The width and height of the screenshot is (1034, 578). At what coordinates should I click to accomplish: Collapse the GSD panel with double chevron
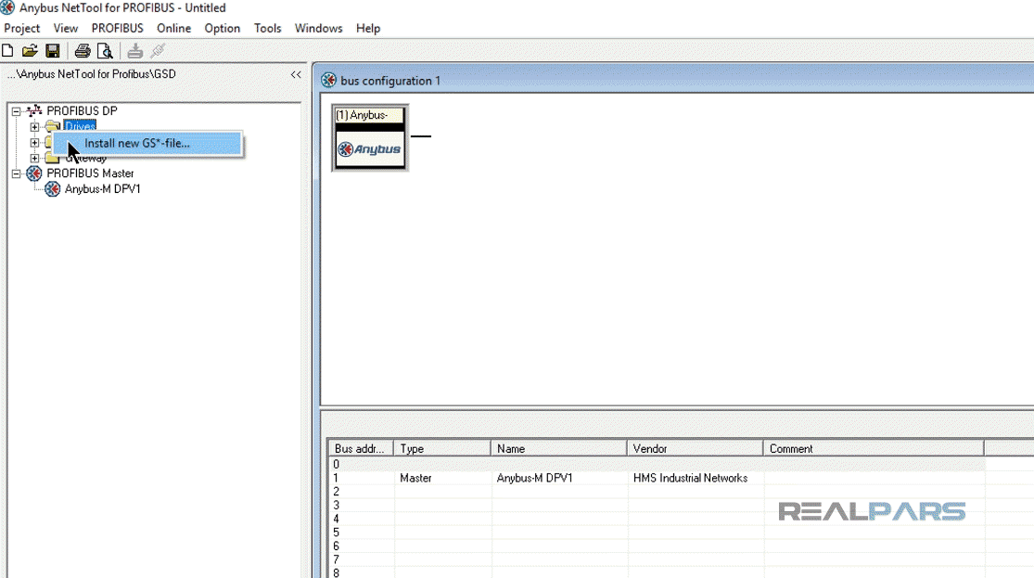tap(296, 74)
